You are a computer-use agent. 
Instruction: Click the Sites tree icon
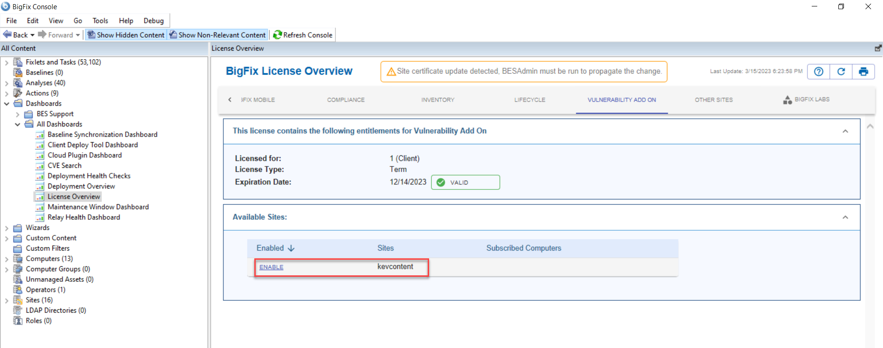tap(18, 300)
